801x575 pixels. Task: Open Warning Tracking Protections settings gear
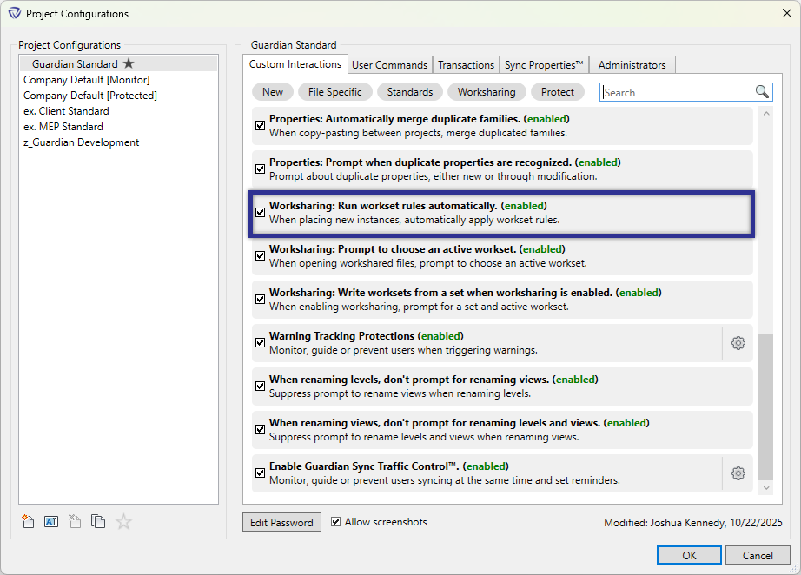coord(738,343)
